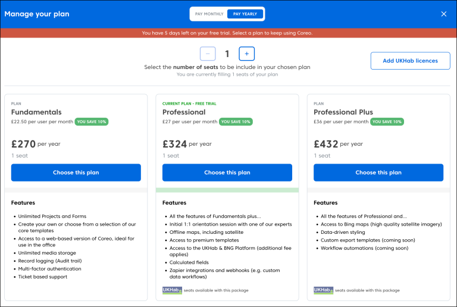Click 'Data-driven styling' feature
The image size is (457, 307).
(x=343, y=232)
